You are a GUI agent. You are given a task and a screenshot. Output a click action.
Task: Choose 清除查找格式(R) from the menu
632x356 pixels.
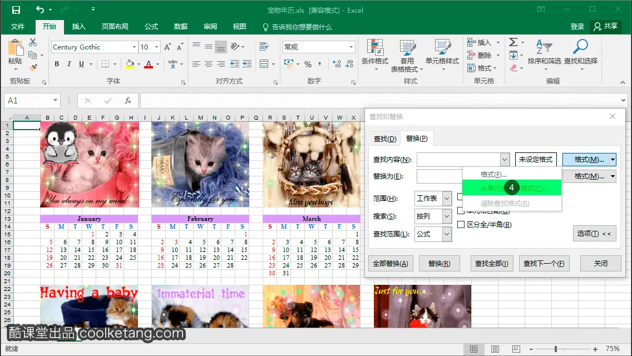click(x=505, y=204)
